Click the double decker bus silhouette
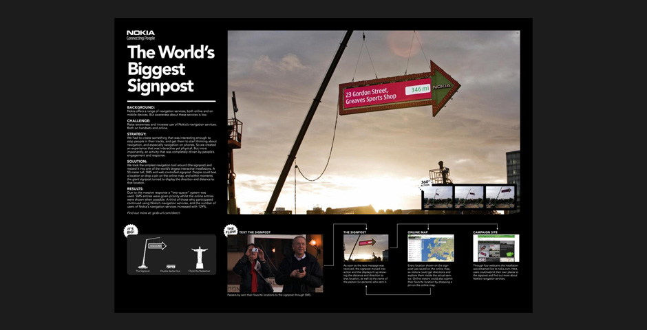The height and width of the screenshot is (330, 647). [x=171, y=266]
